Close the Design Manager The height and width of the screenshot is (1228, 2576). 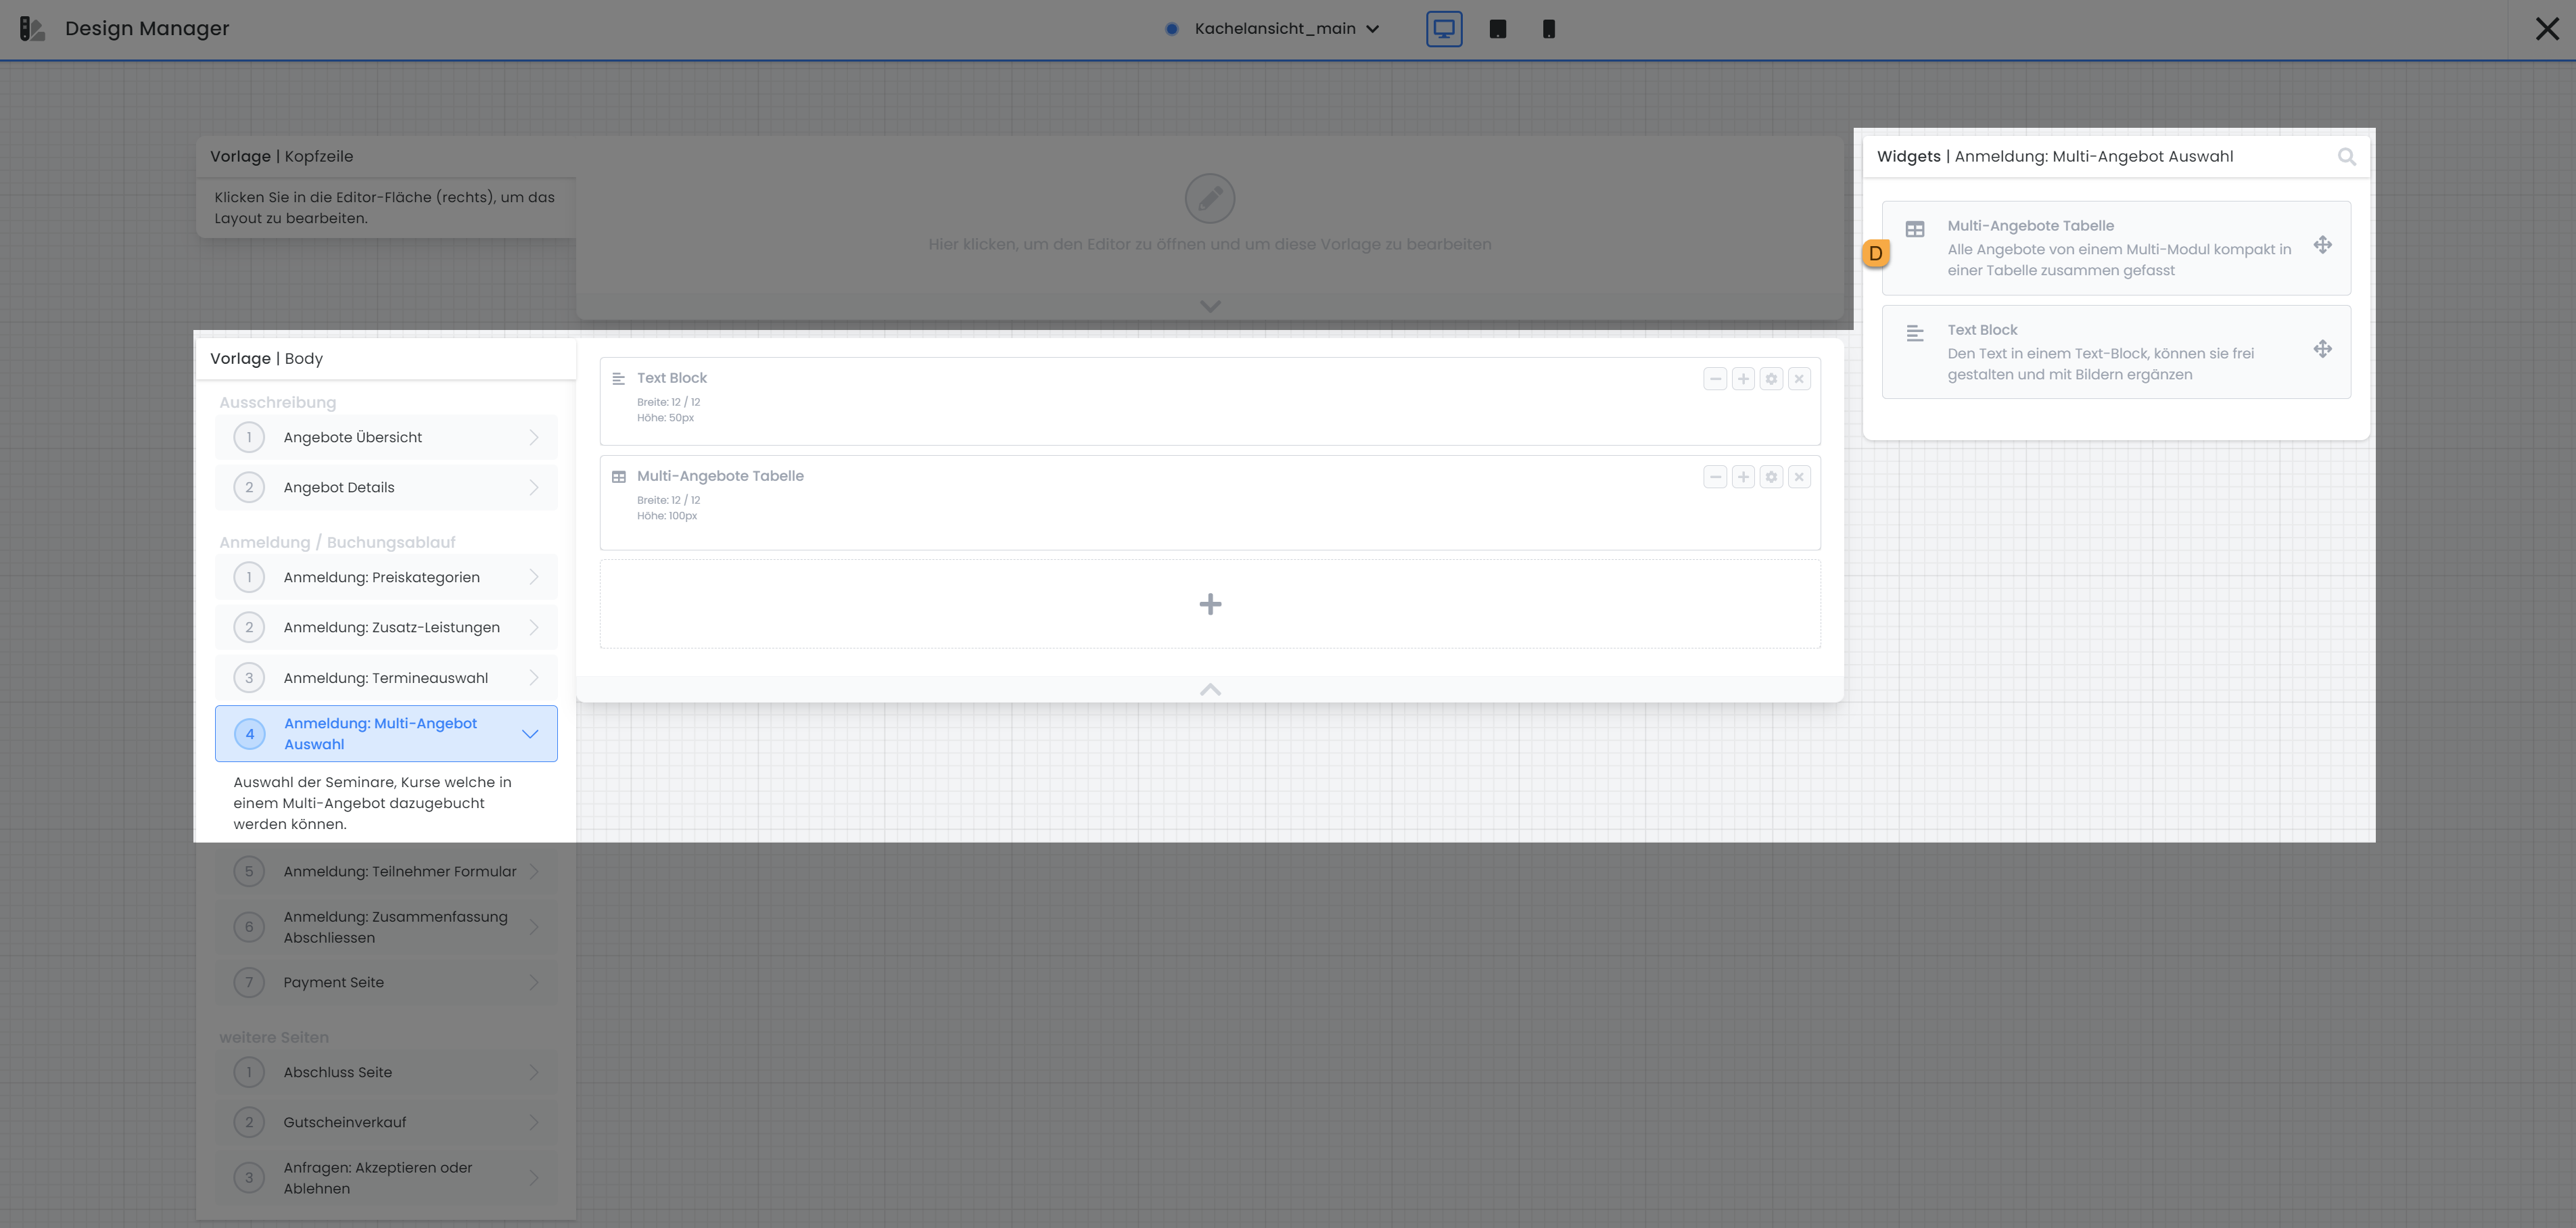[x=2546, y=29]
